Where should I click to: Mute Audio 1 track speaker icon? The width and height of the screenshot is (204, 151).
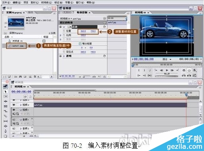[14, 120]
